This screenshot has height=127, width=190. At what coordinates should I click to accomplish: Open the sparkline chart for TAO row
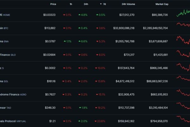point(183,106)
